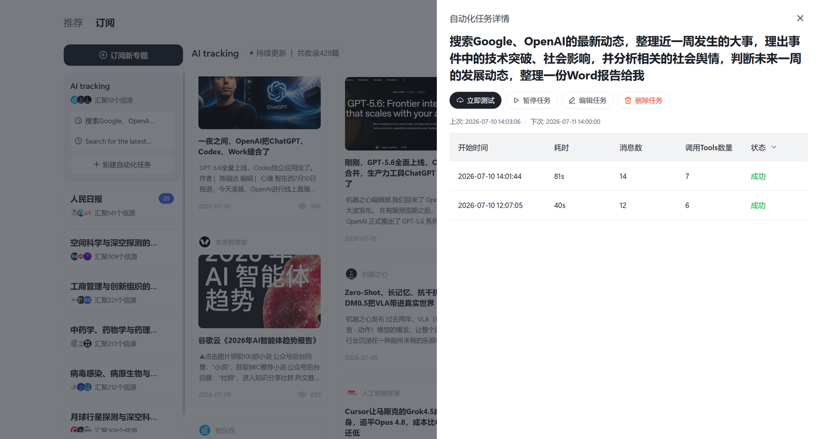818x439 pixels.
Task: Open the 病毒感染、病原生物与... topic
Action: click(x=122, y=379)
